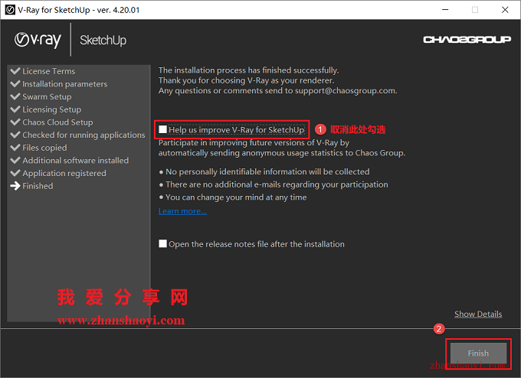Select Additional software installed step
This screenshot has height=378, width=521.
coord(75,160)
